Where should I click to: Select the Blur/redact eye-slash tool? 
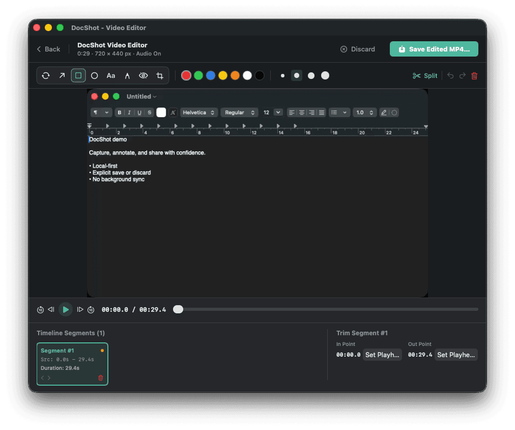(x=143, y=75)
